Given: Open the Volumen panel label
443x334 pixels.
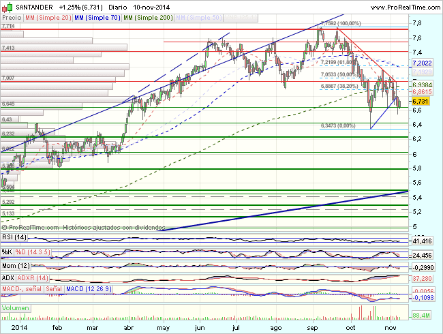Looking at the screenshot, I should click(x=16, y=308).
